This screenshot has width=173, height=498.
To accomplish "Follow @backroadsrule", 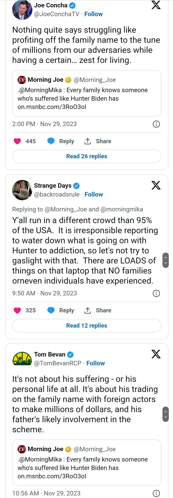I will point(94,194).
